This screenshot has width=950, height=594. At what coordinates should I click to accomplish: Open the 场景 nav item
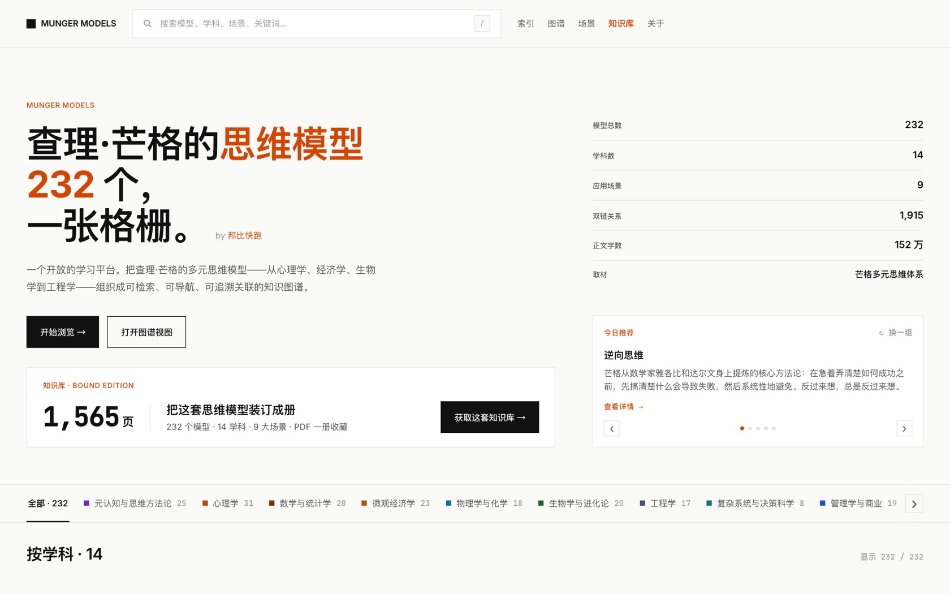pyautogui.click(x=586, y=24)
